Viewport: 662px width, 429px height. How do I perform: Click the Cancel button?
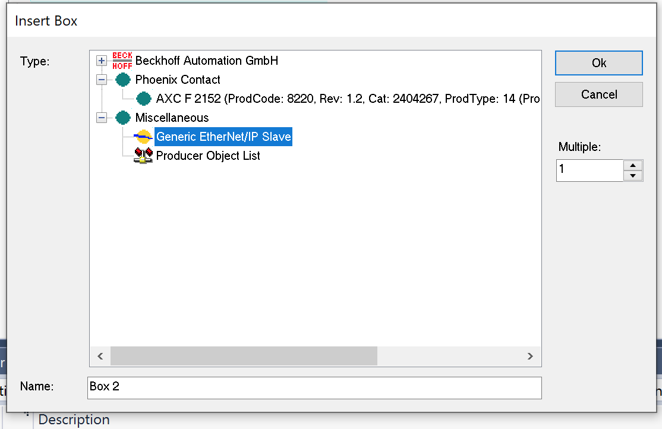point(598,94)
